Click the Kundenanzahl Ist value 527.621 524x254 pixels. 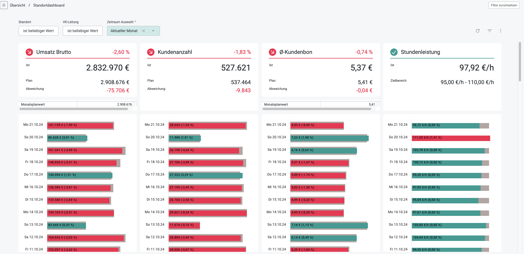pos(236,68)
